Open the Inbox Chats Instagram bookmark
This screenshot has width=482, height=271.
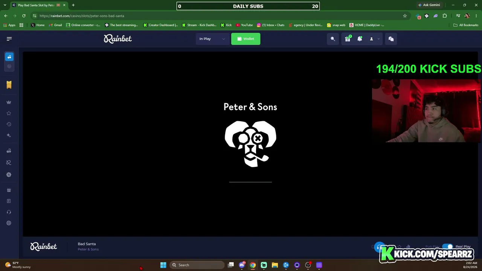(271, 25)
